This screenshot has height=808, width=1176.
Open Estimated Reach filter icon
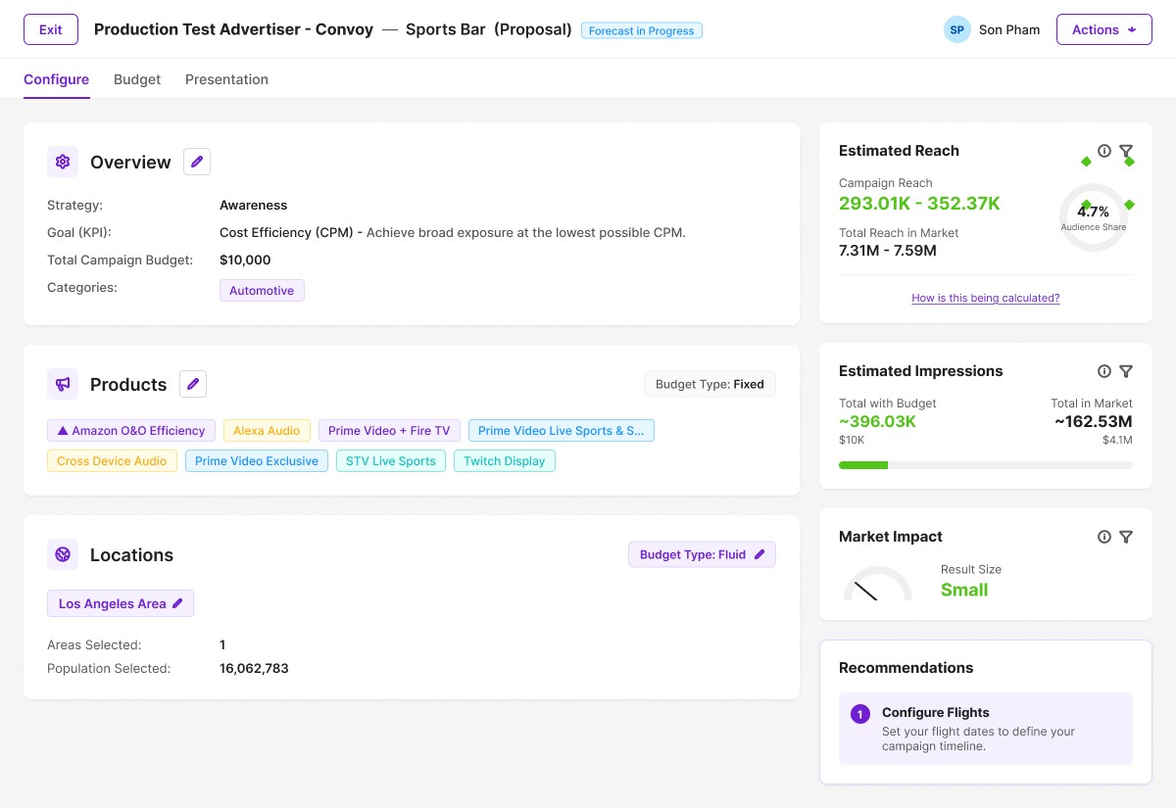pos(1126,151)
